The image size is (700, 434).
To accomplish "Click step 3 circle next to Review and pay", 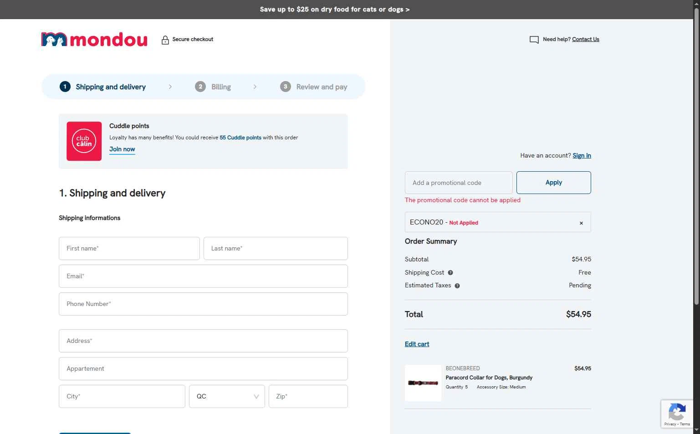I will [286, 87].
